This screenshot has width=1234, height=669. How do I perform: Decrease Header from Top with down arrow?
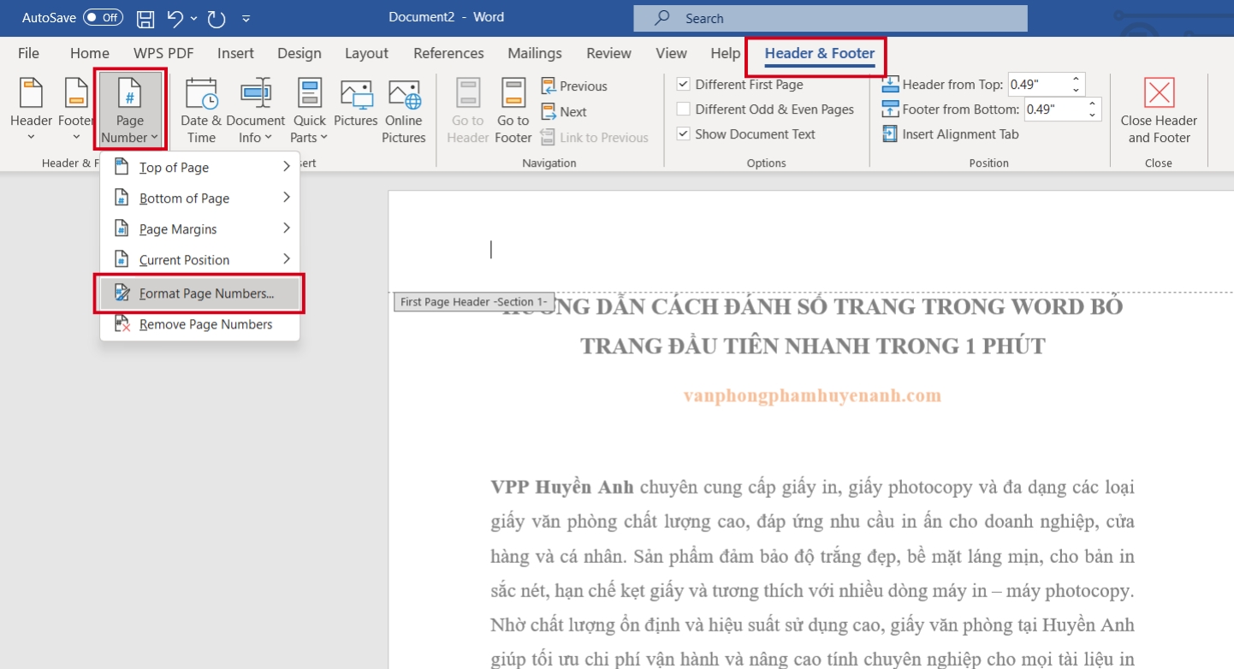(x=1076, y=90)
